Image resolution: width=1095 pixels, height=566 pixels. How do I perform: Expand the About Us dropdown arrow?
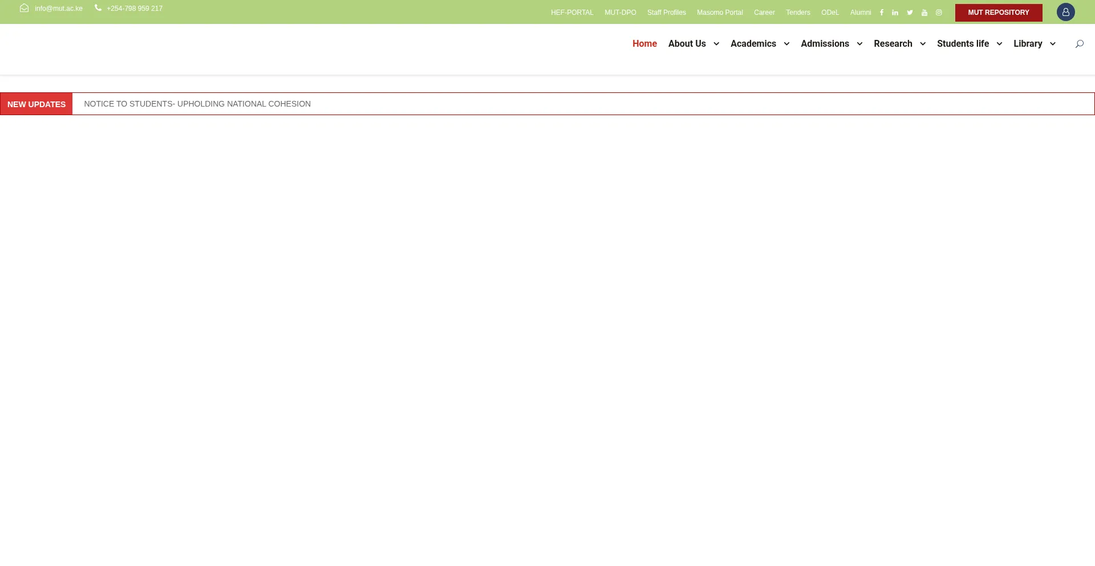(716, 44)
